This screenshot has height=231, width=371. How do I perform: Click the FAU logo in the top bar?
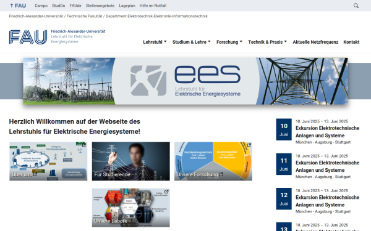pyautogui.click(x=18, y=6)
